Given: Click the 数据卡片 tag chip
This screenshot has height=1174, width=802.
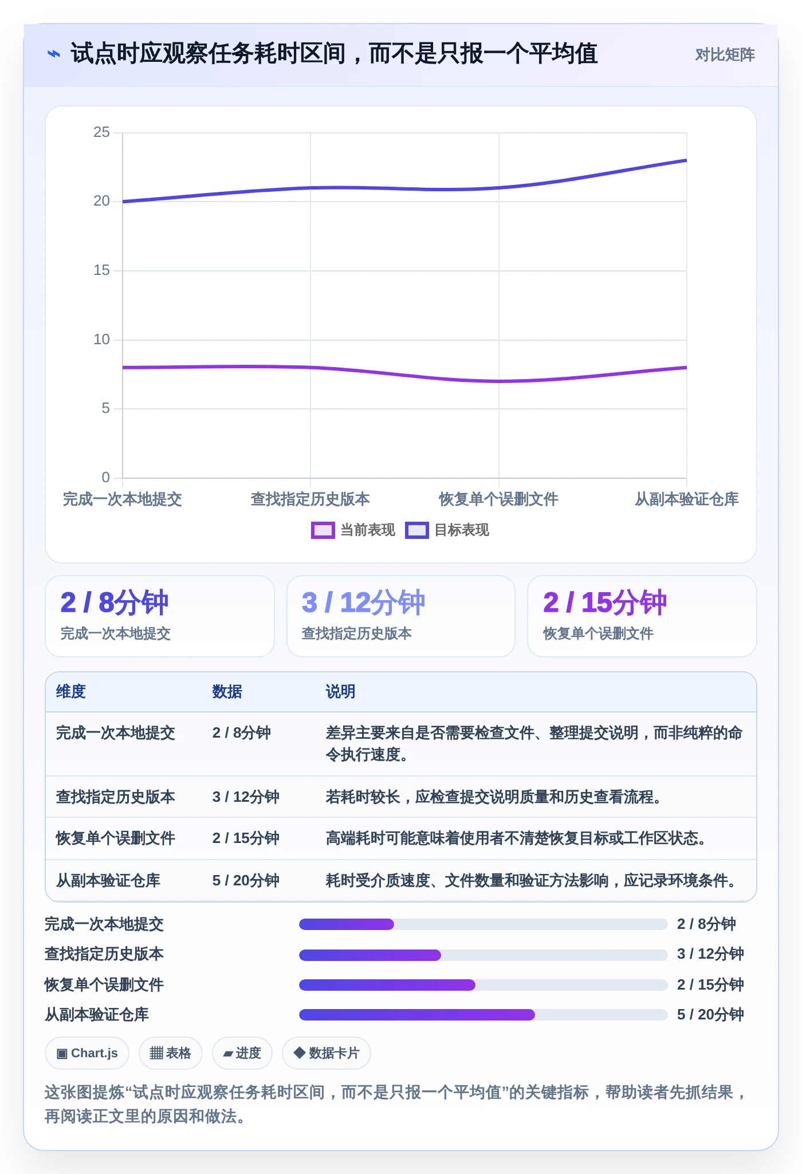Looking at the screenshot, I should 326,1053.
